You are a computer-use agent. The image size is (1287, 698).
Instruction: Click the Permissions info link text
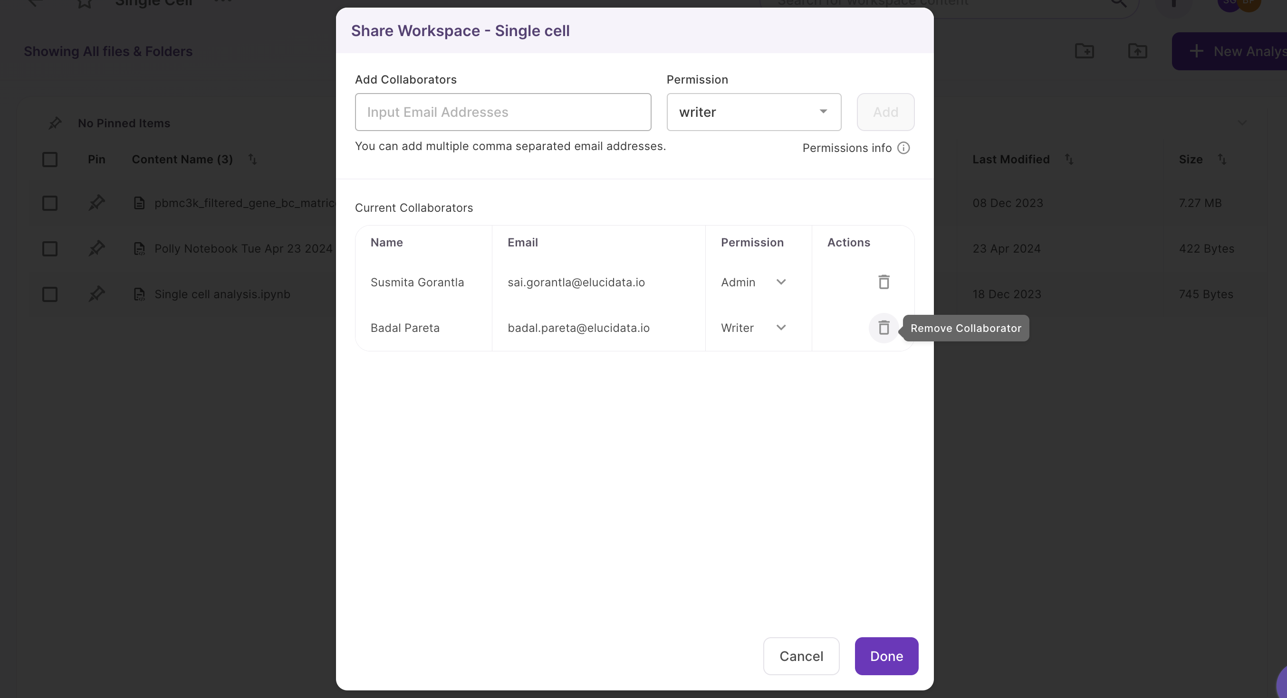tap(847, 148)
